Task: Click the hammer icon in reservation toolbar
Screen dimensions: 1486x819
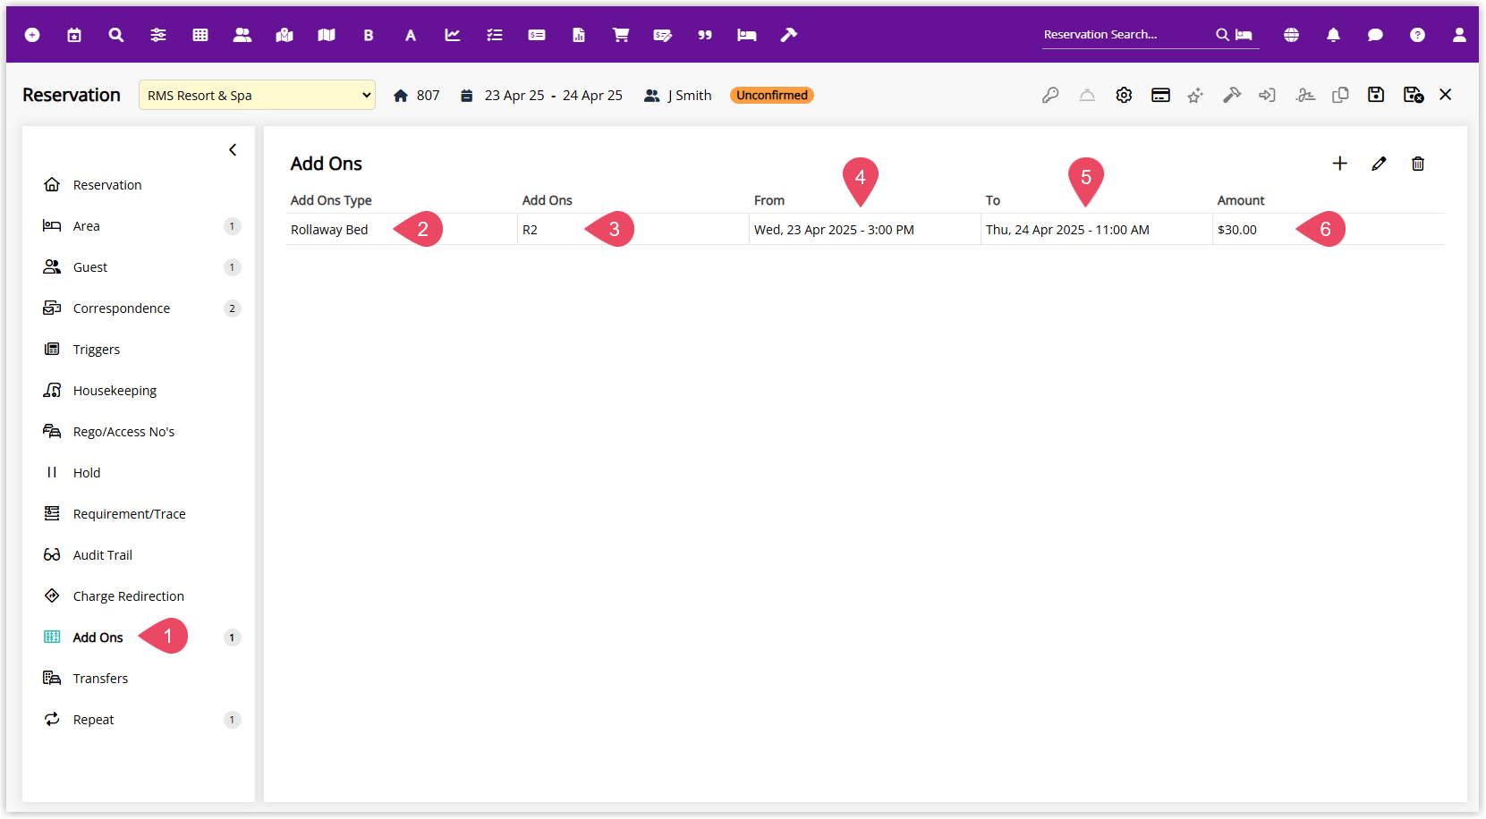Action: coord(1232,95)
